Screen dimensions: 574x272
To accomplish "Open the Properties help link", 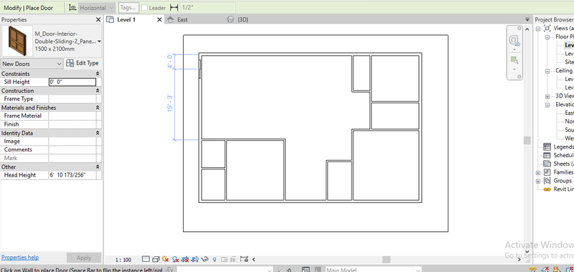I will pos(20,258).
